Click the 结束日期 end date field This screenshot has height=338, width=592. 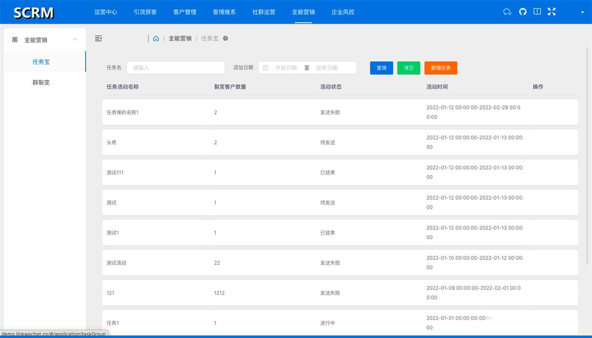pos(327,68)
